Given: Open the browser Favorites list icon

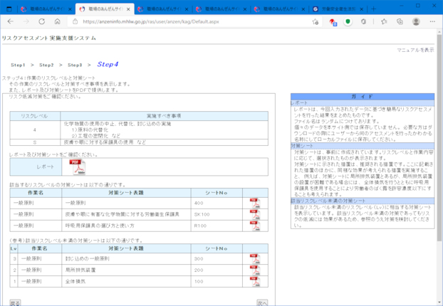Looking at the screenshot, I should (384, 21).
